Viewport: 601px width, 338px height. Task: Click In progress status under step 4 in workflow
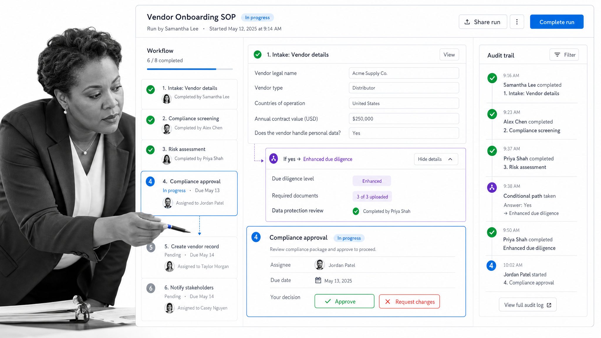pos(174,190)
